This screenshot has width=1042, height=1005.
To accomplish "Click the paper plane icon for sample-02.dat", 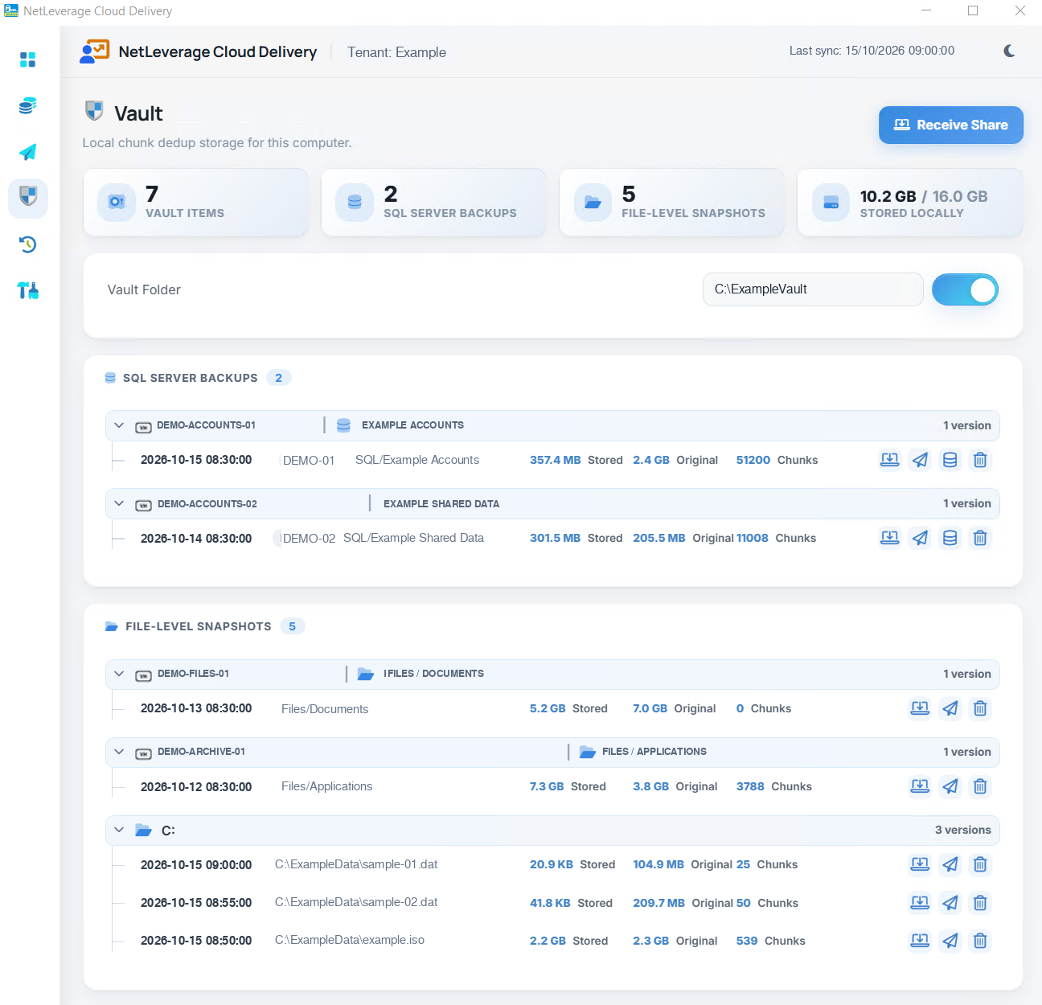I will tap(950, 903).
